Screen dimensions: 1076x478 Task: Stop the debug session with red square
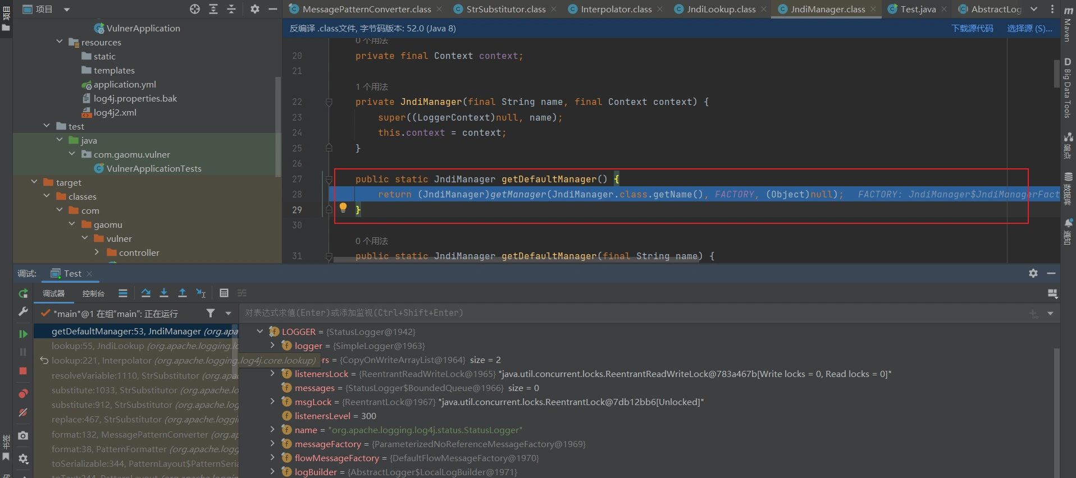(23, 371)
